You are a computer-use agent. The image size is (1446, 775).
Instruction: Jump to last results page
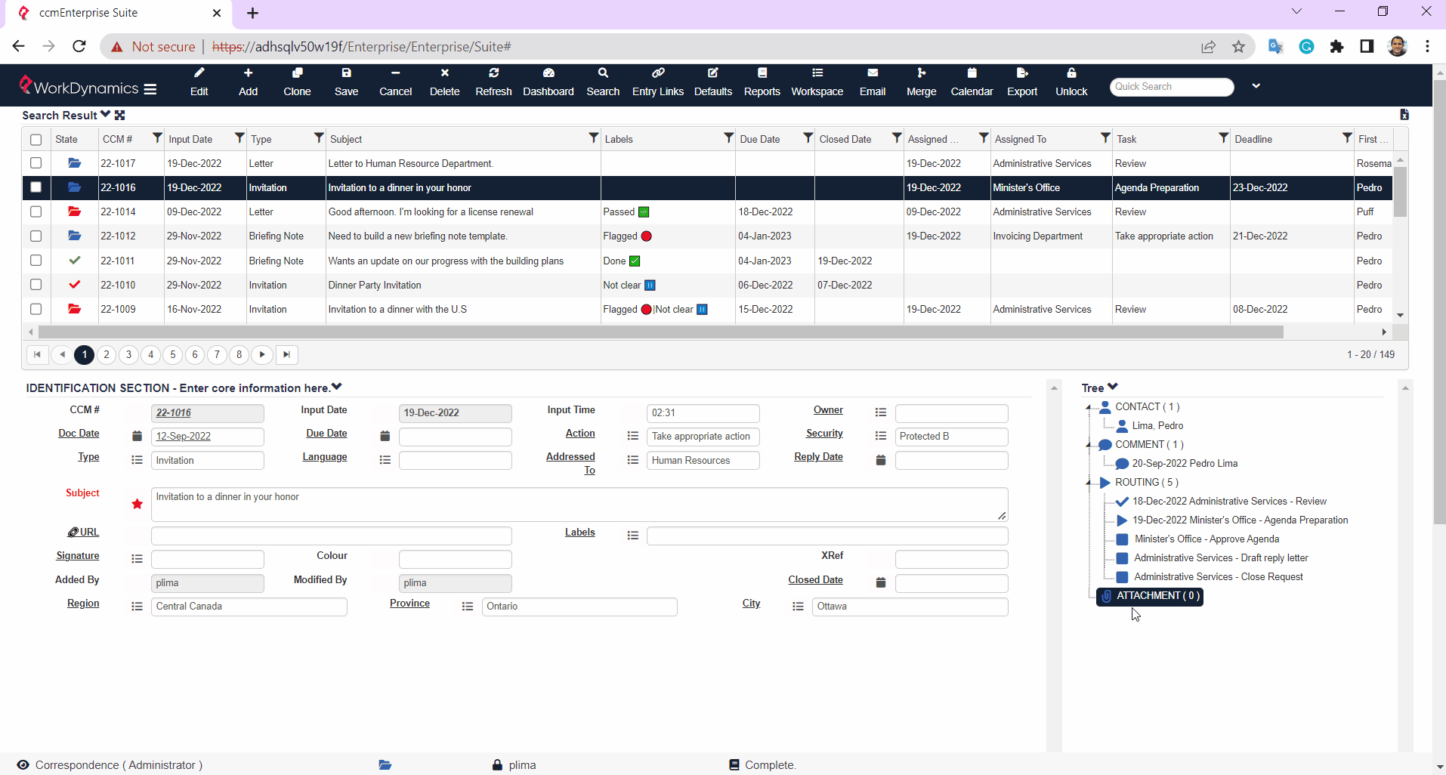click(x=286, y=354)
